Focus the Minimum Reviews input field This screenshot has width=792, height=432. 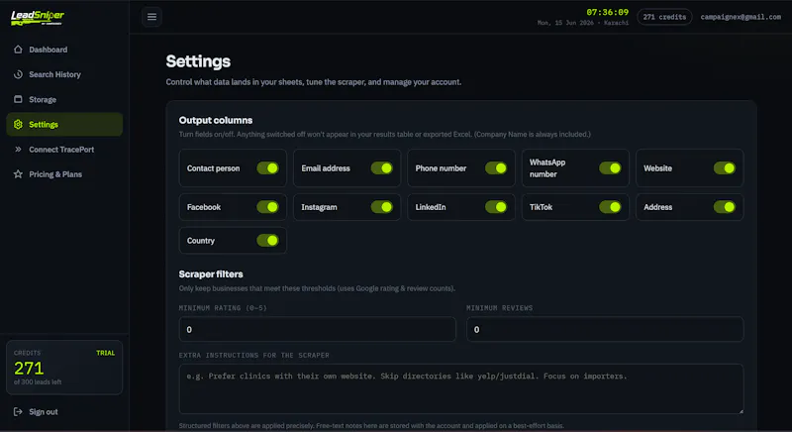coord(605,329)
